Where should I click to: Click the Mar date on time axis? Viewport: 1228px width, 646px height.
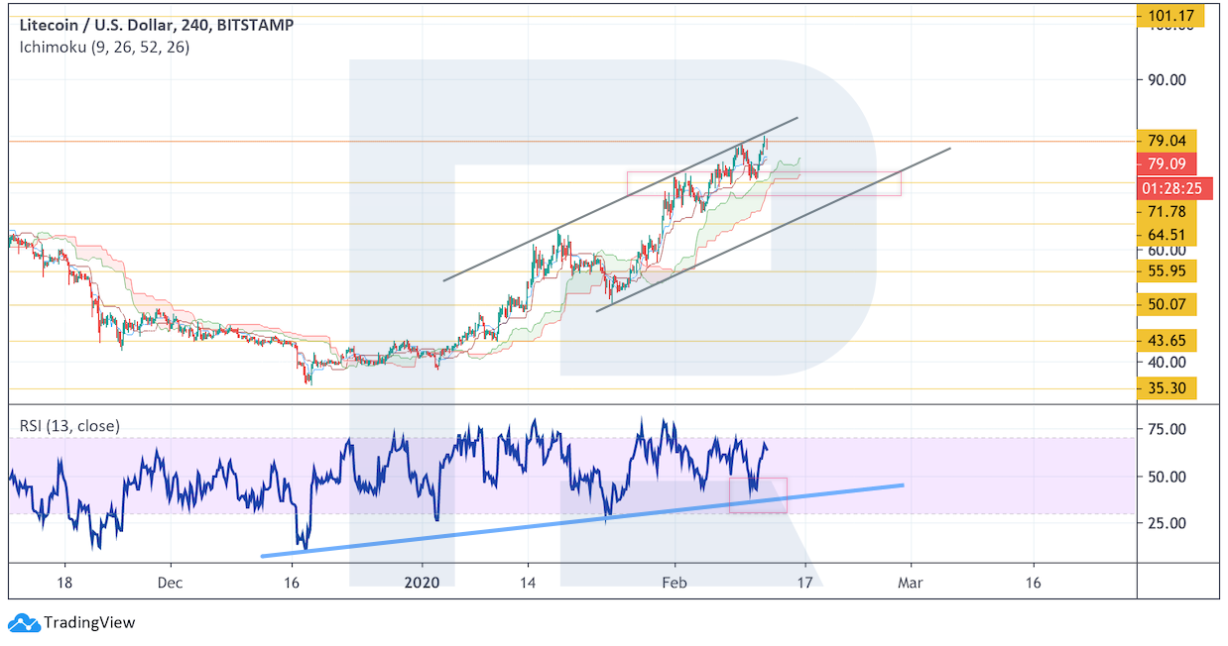(x=910, y=583)
